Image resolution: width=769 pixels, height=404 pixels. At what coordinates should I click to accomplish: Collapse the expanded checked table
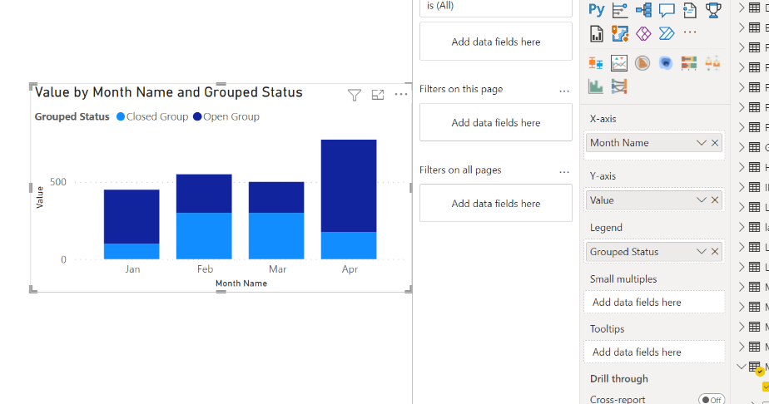(742, 367)
